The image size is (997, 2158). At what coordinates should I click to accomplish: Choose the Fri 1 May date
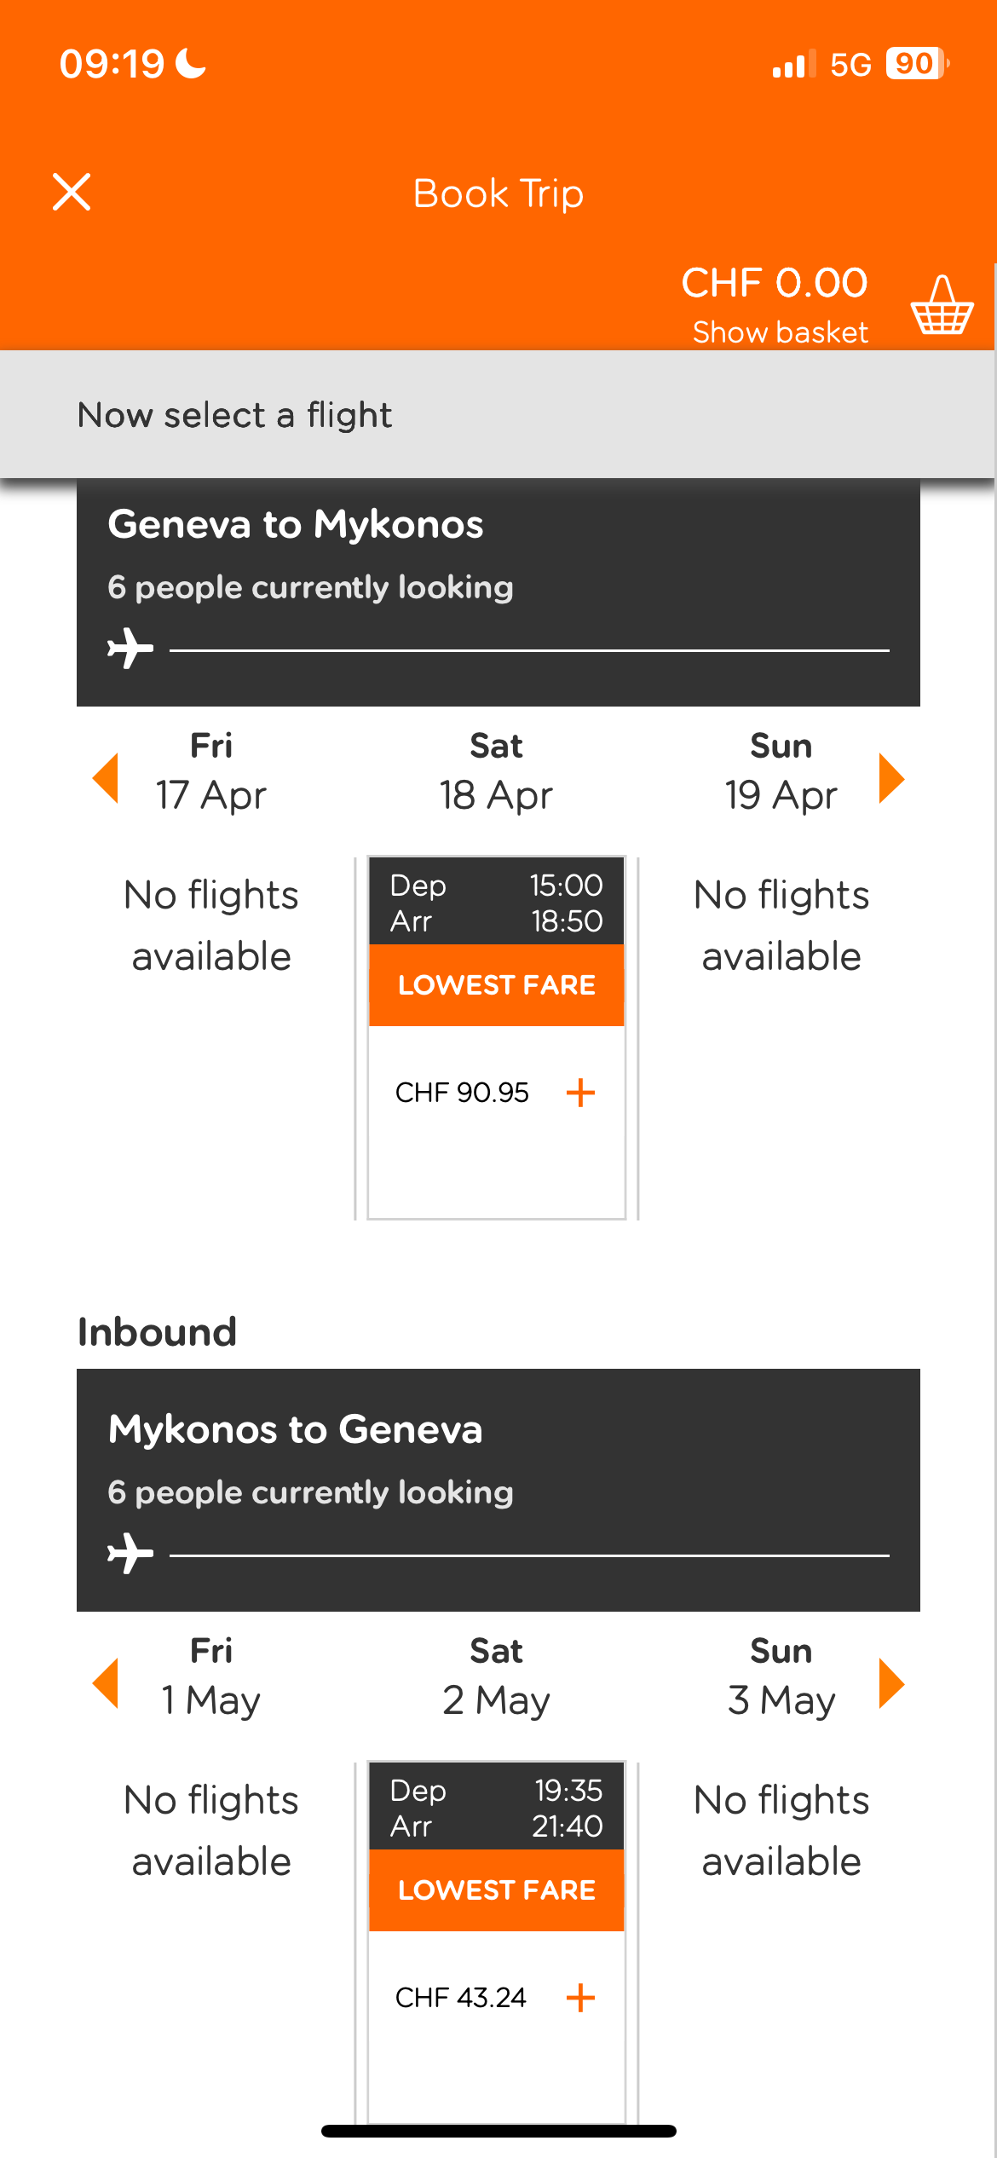point(211,1676)
